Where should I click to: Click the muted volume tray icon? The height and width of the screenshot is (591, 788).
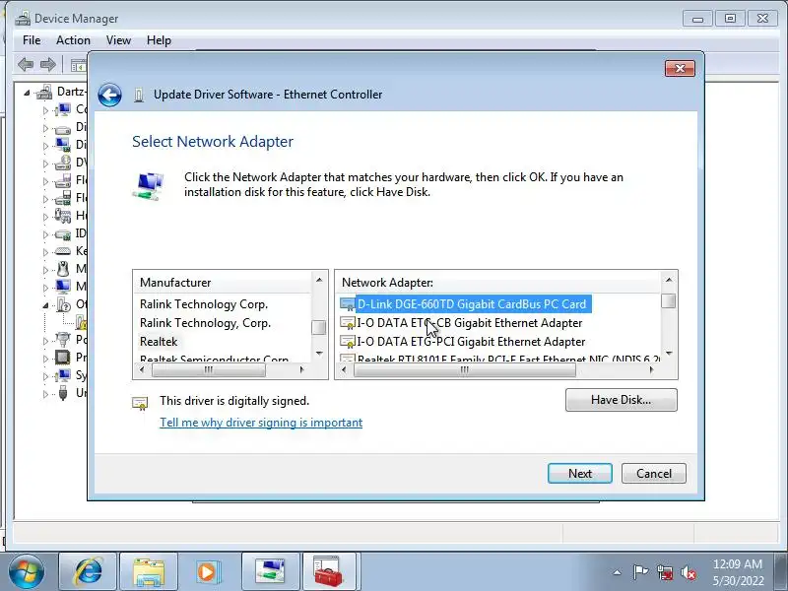point(688,572)
